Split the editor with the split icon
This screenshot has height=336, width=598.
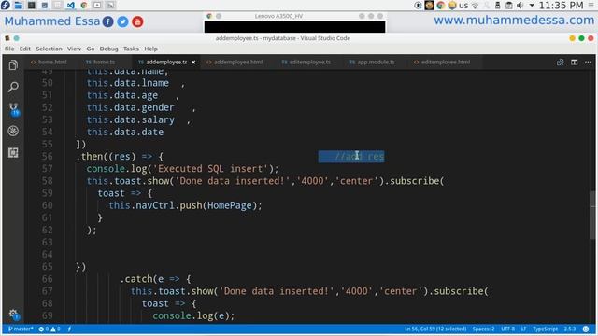click(x=574, y=63)
